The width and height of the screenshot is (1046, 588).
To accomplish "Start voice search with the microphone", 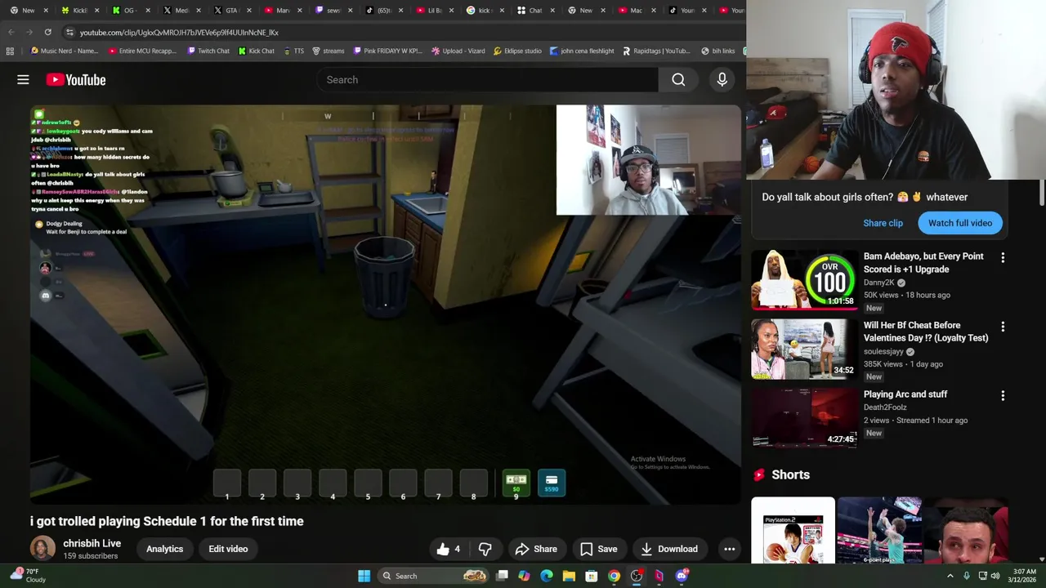I will click(x=722, y=79).
